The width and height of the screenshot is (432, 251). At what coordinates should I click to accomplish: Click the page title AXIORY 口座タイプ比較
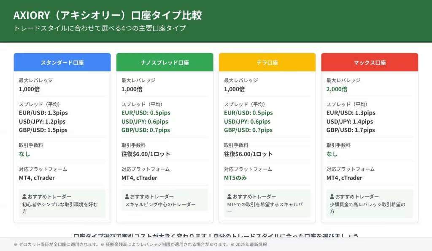pyautogui.click(x=108, y=15)
